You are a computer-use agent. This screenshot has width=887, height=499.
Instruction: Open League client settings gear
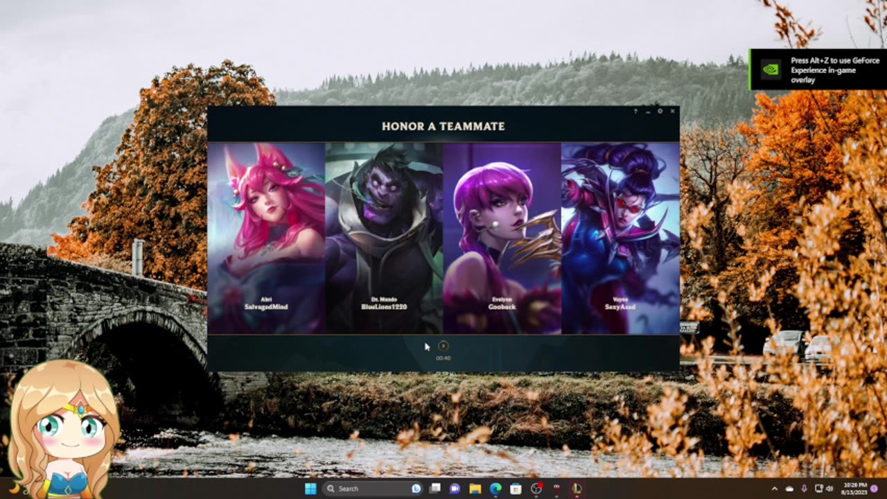pos(660,111)
